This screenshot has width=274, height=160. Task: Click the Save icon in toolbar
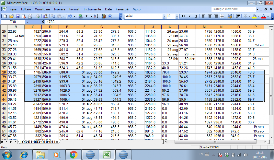coord(18,16)
